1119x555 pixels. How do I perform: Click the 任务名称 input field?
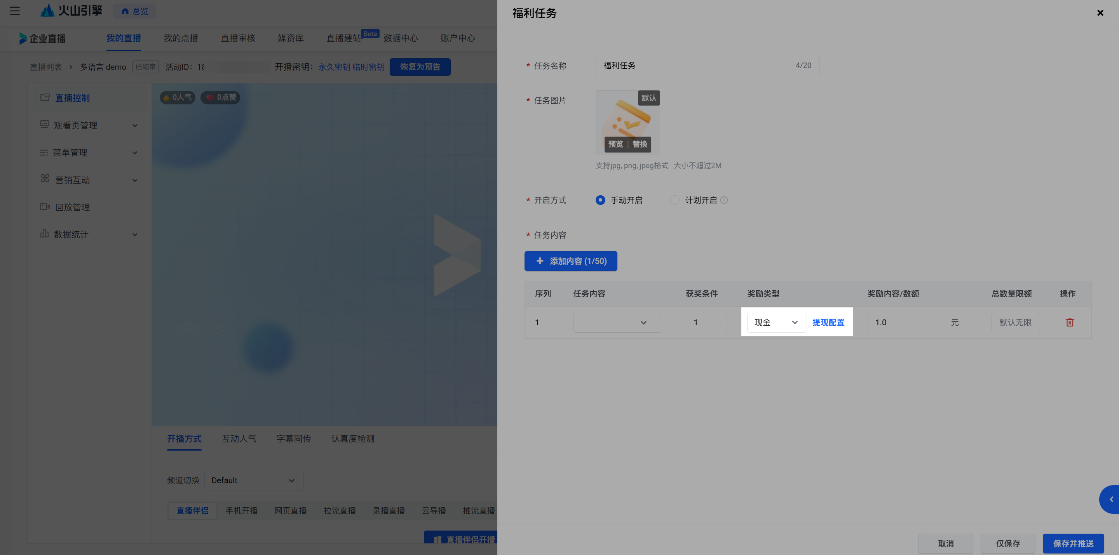[707, 66]
